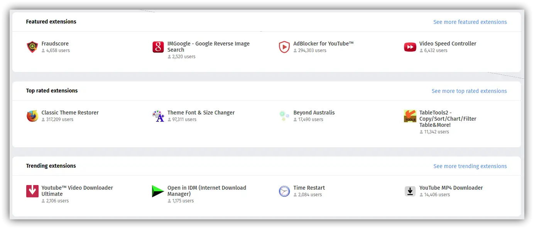Click the Fraudscore shield icon
The image size is (534, 229).
(32, 47)
